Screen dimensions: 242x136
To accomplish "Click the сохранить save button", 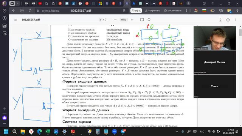I will pyautogui.click(x=152, y=11).
